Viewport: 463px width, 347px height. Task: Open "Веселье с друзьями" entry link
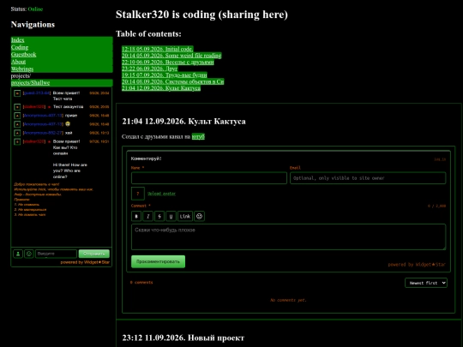(x=168, y=62)
